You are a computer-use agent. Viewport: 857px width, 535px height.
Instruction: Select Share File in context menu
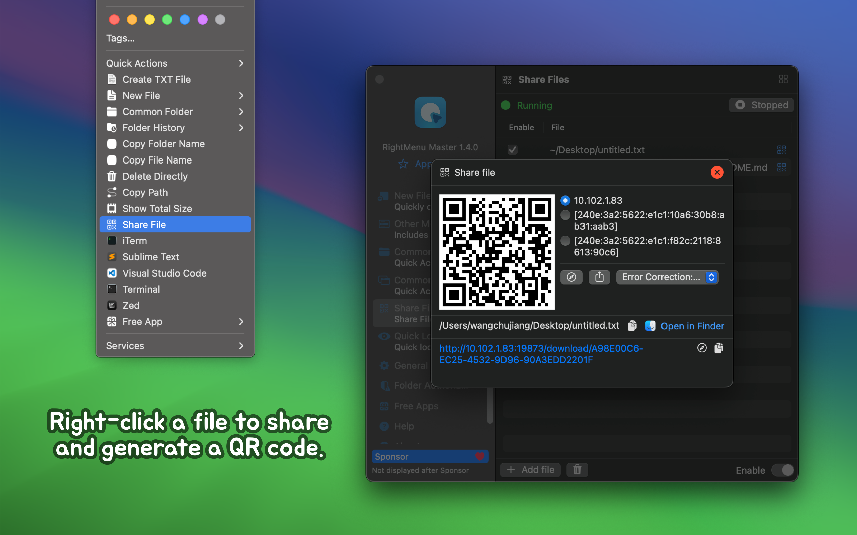coord(175,225)
